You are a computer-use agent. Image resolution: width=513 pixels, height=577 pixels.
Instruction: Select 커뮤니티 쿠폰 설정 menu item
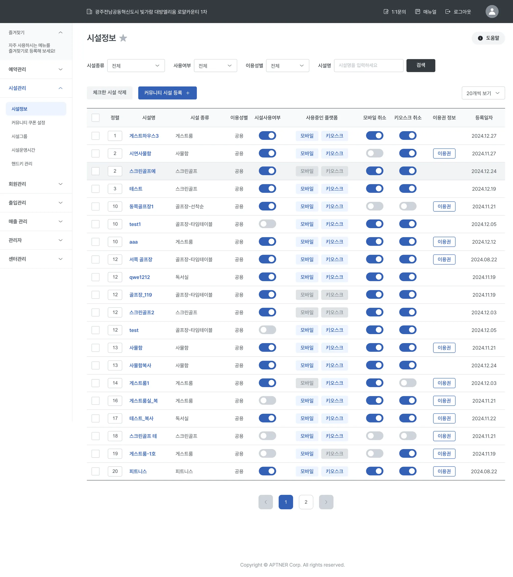tap(28, 122)
